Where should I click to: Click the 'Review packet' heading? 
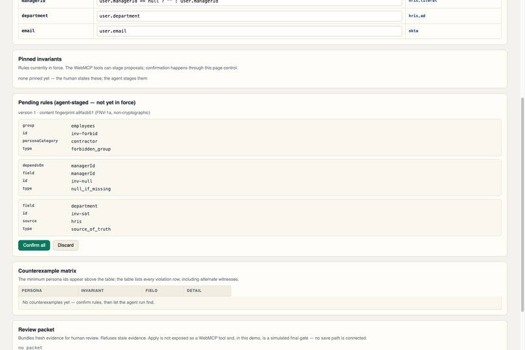click(x=36, y=330)
